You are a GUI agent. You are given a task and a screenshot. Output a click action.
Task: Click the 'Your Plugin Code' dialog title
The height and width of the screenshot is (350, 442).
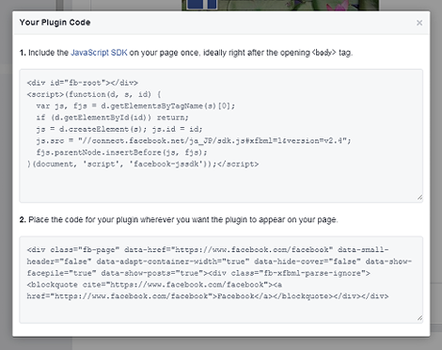[x=55, y=23]
